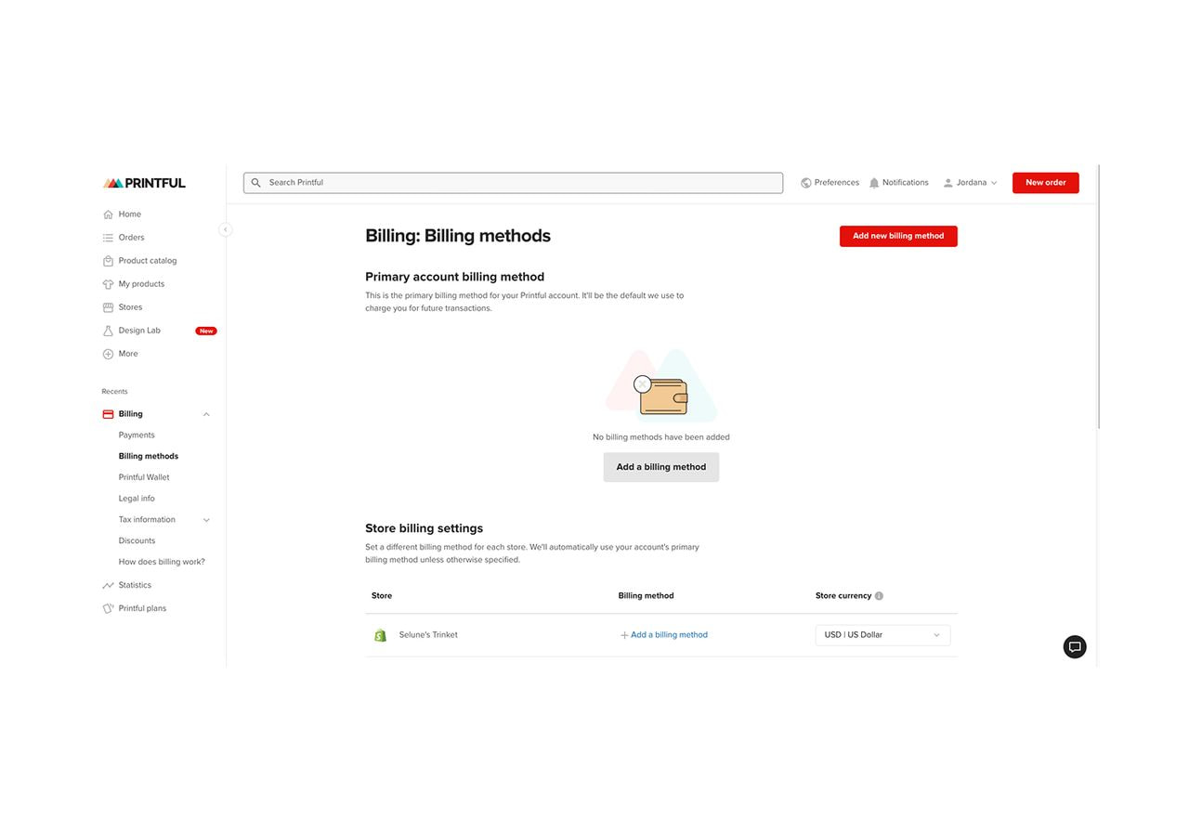Open the chat support bubble
The image size is (1189, 832).
(1075, 647)
